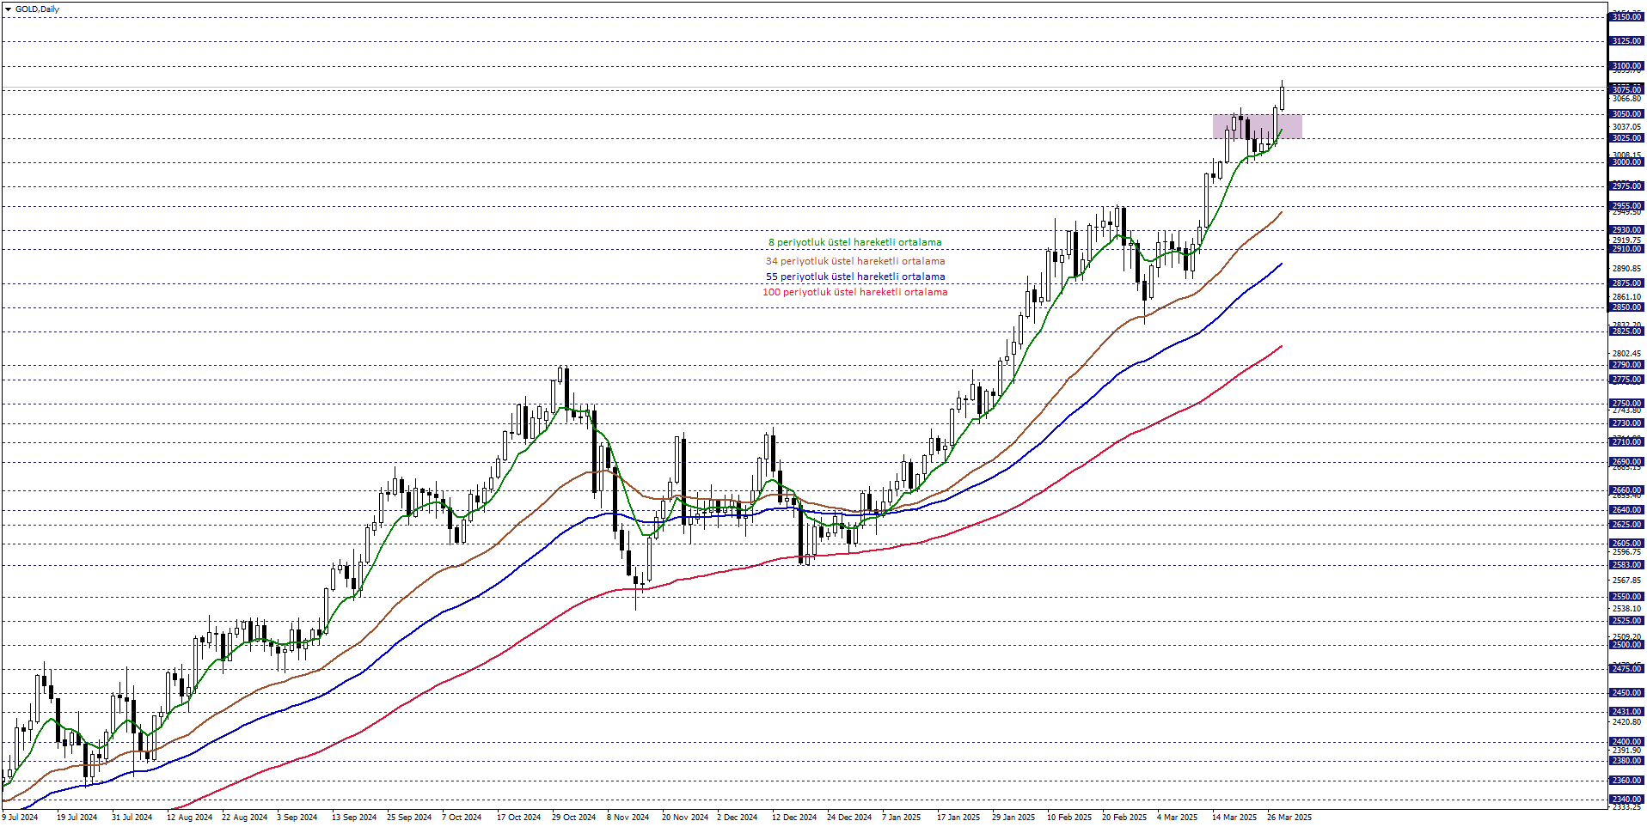Click the 25 Sep 2024 date label
This screenshot has height=827, width=1647.
click(410, 818)
